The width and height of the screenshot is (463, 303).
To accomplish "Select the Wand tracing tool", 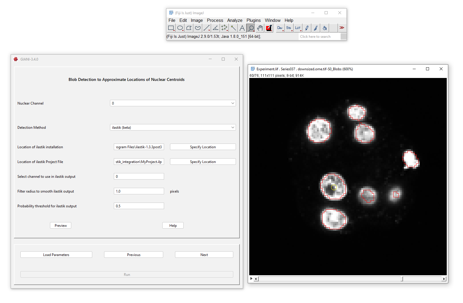I will pyautogui.click(x=233, y=28).
